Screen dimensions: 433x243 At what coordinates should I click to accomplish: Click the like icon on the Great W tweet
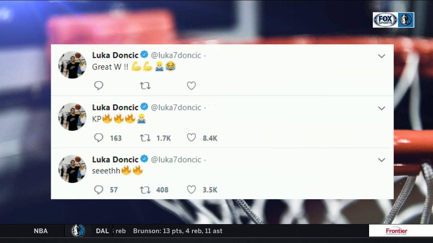point(191,85)
